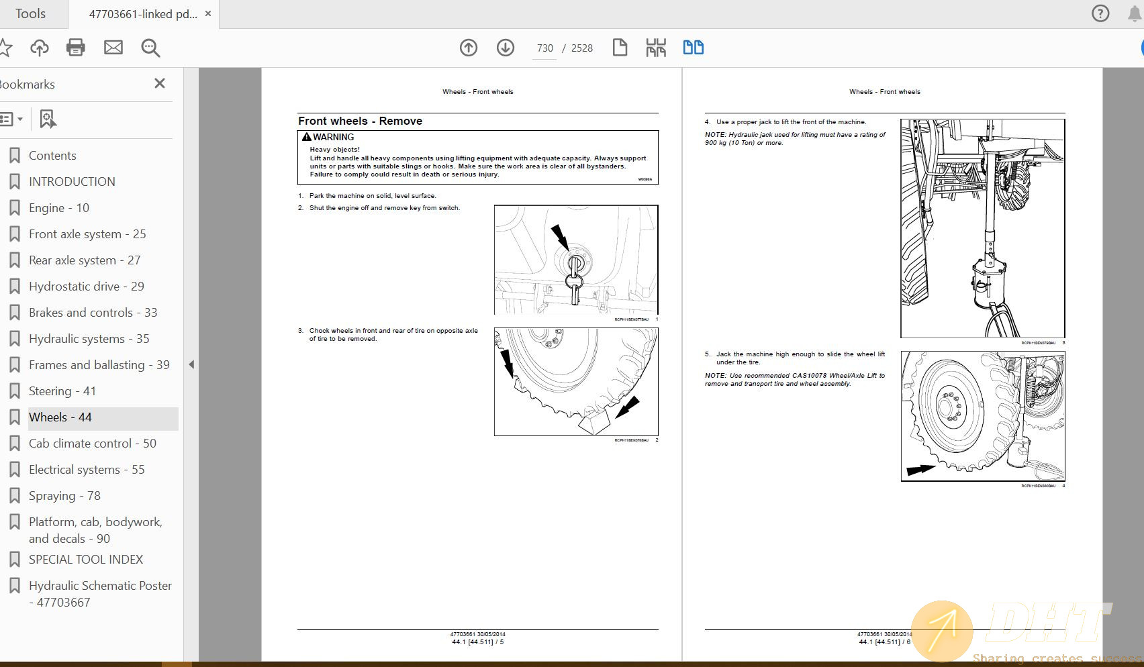Select the Steering - 41 bookmark
The width and height of the screenshot is (1144, 667).
pos(62,391)
